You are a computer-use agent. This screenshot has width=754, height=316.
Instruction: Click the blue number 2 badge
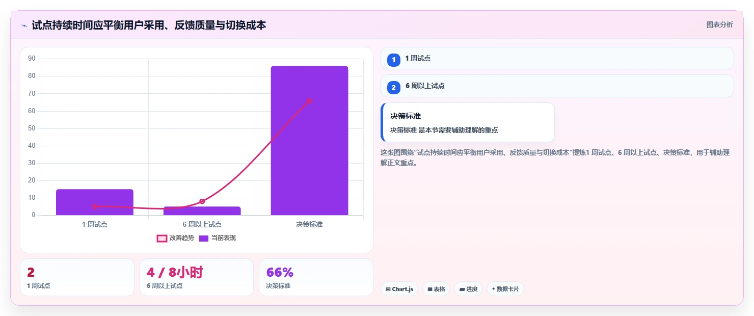click(x=394, y=88)
